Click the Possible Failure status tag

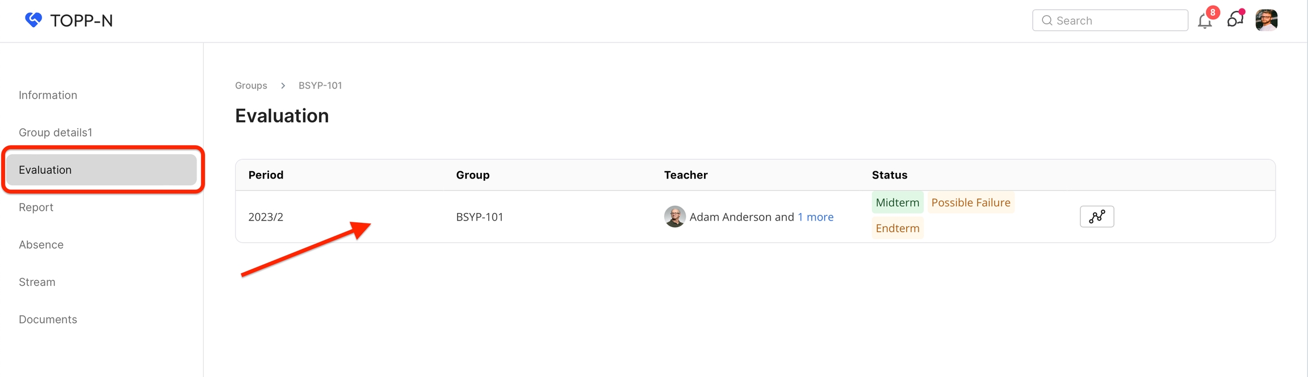click(x=970, y=203)
